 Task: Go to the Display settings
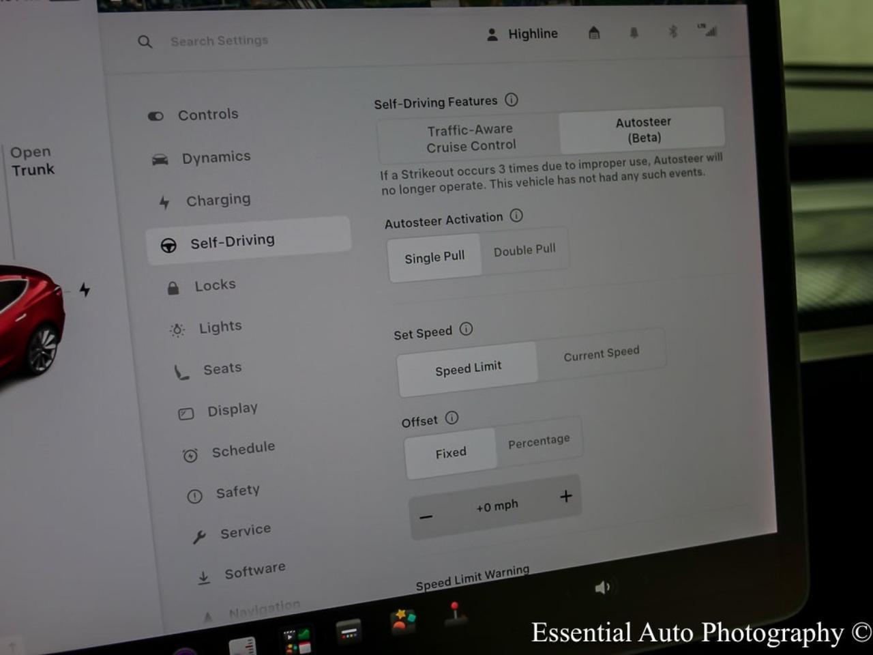218,411
